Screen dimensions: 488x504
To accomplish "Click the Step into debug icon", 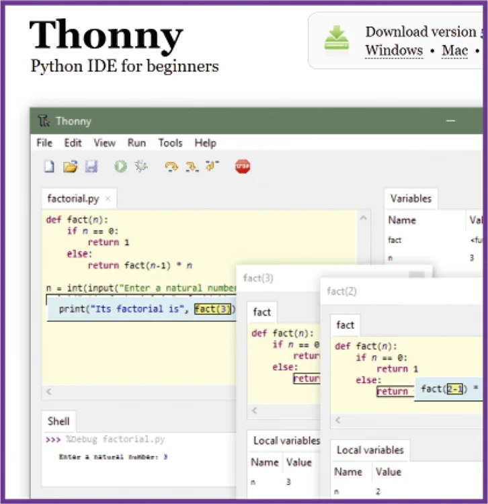I will (x=192, y=167).
